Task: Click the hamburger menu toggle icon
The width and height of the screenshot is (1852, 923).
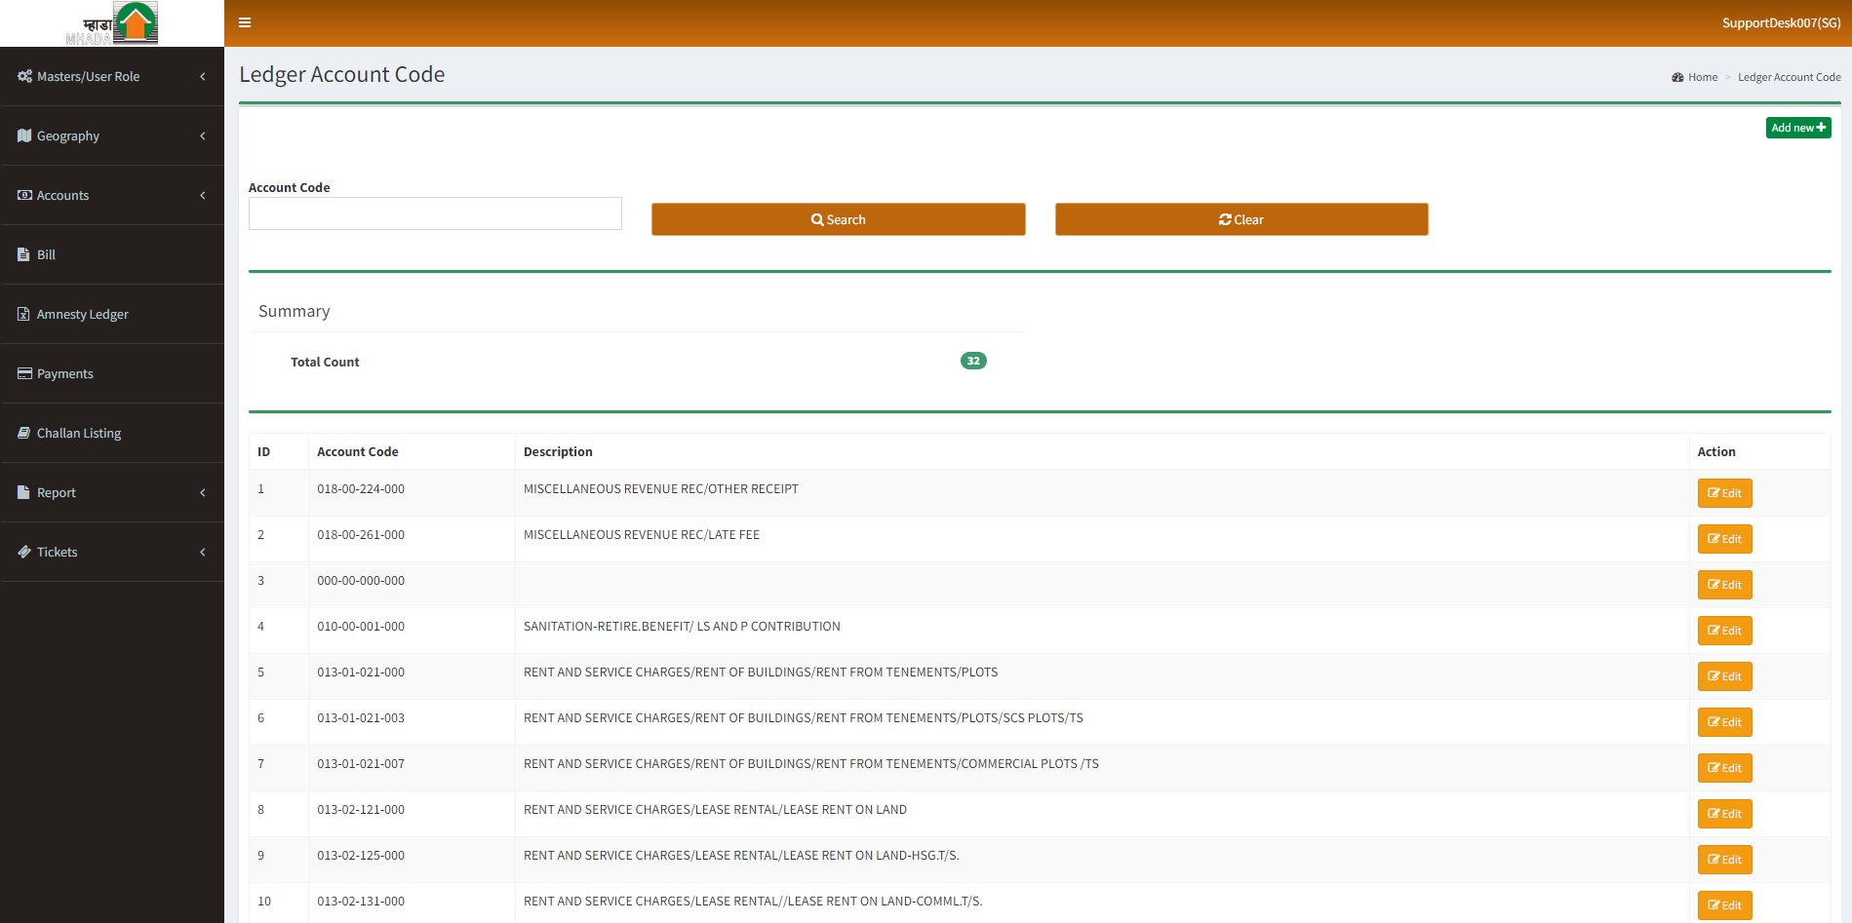Action: coord(245,22)
